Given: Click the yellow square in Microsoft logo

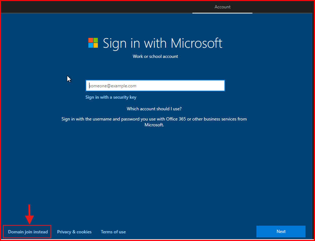Looking at the screenshot, I should click(x=96, y=46).
